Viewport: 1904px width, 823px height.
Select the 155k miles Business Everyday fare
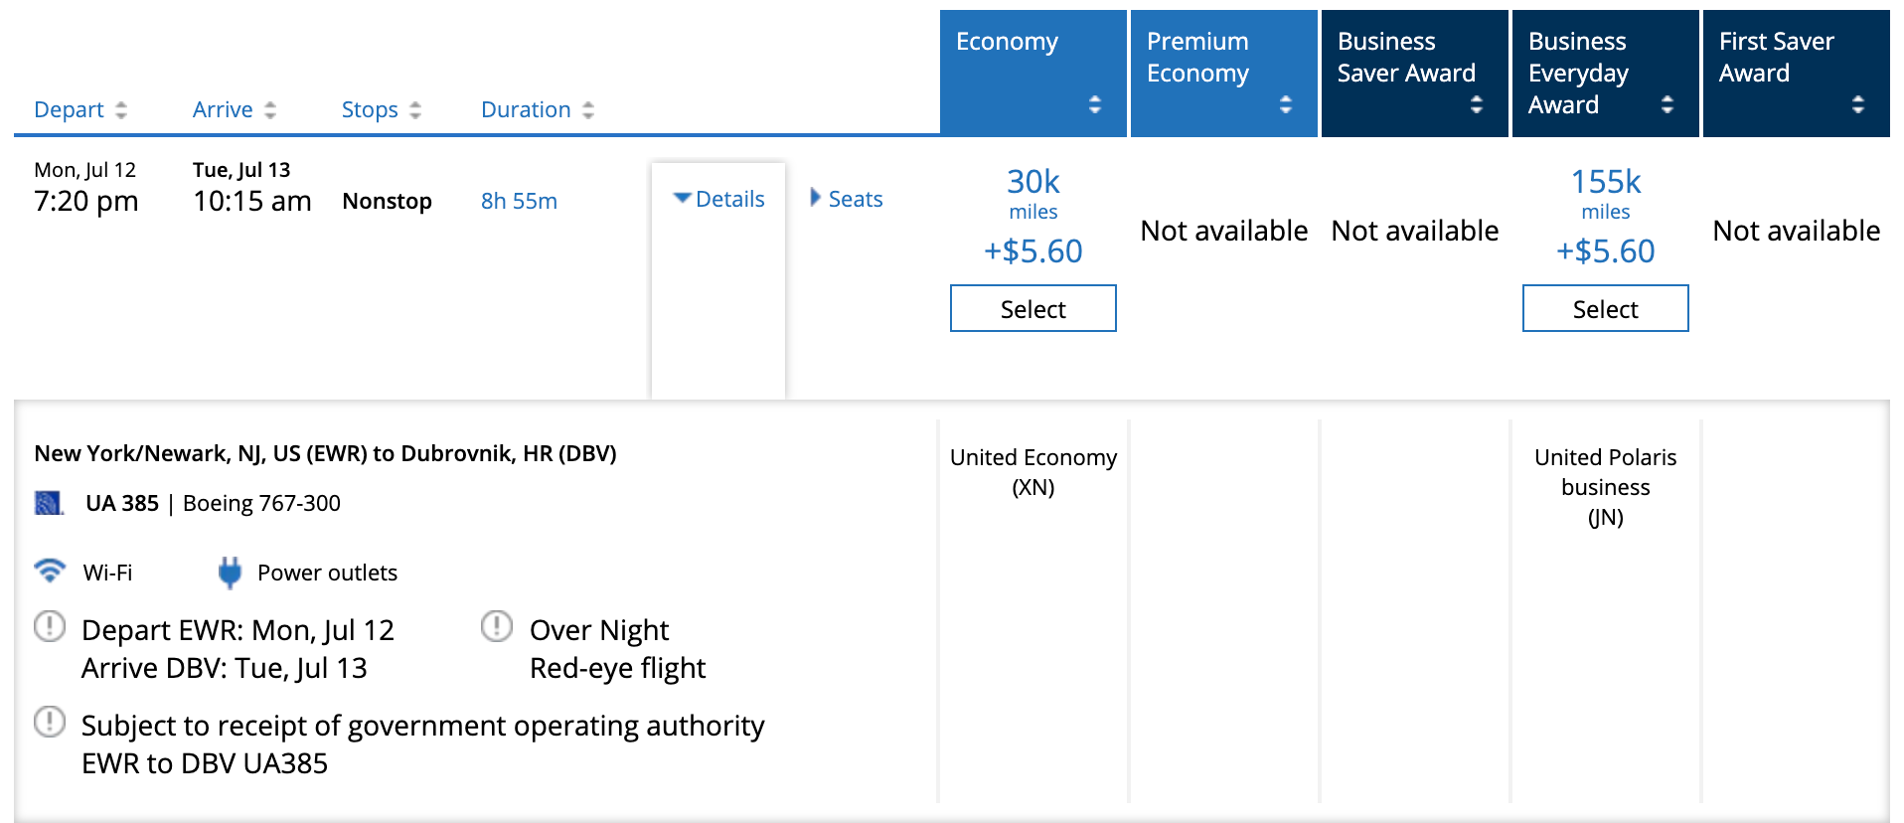tap(1605, 309)
